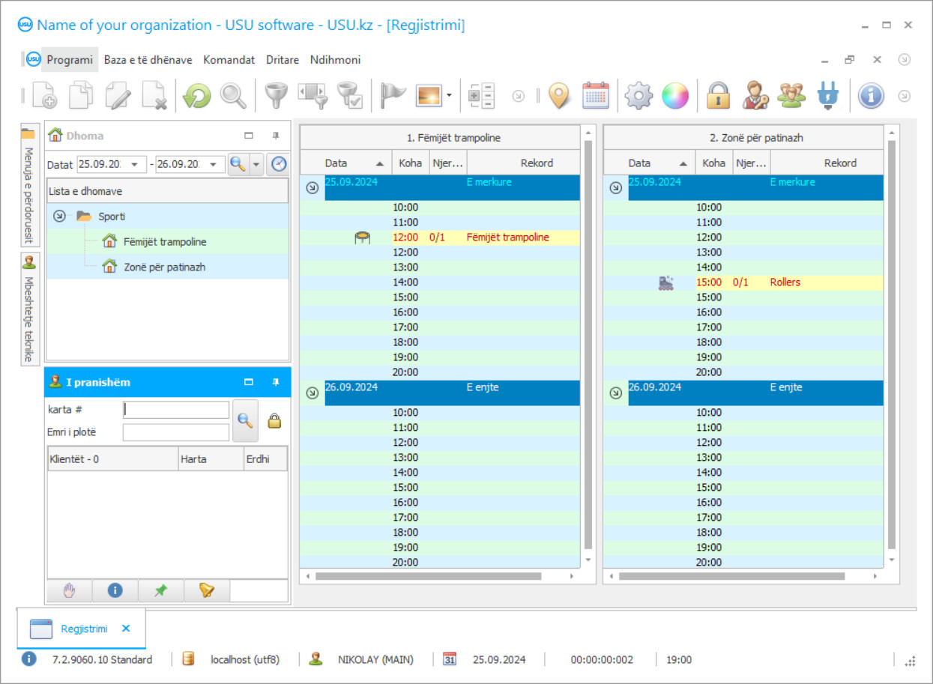Image resolution: width=933 pixels, height=684 pixels.
Task: Open the settings gear toolbar icon
Action: [638, 96]
